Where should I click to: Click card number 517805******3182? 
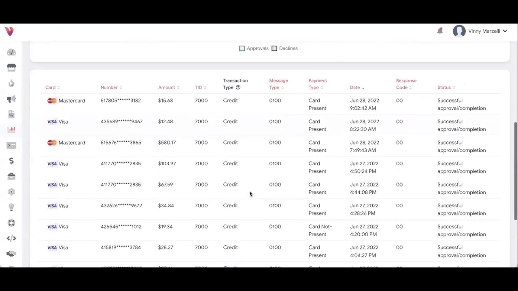pyautogui.click(x=121, y=101)
